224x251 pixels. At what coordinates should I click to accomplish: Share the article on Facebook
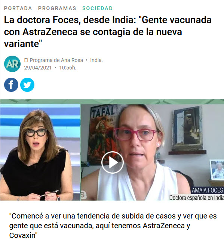pyautogui.click(x=11, y=85)
